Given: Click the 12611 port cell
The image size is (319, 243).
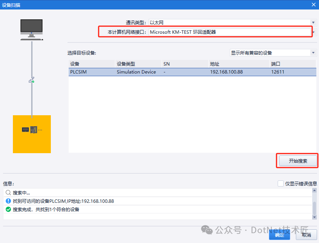Looking at the screenshot, I should coord(278,72).
